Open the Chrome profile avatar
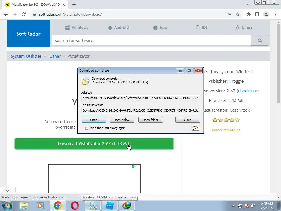This screenshot has height=211, width=281. (266, 14)
